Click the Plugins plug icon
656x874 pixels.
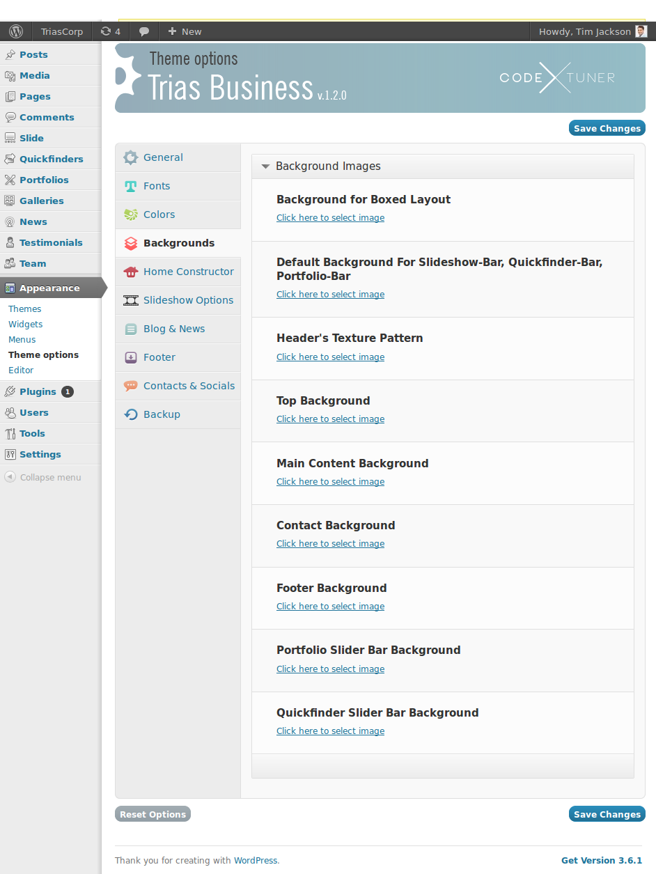(10, 391)
